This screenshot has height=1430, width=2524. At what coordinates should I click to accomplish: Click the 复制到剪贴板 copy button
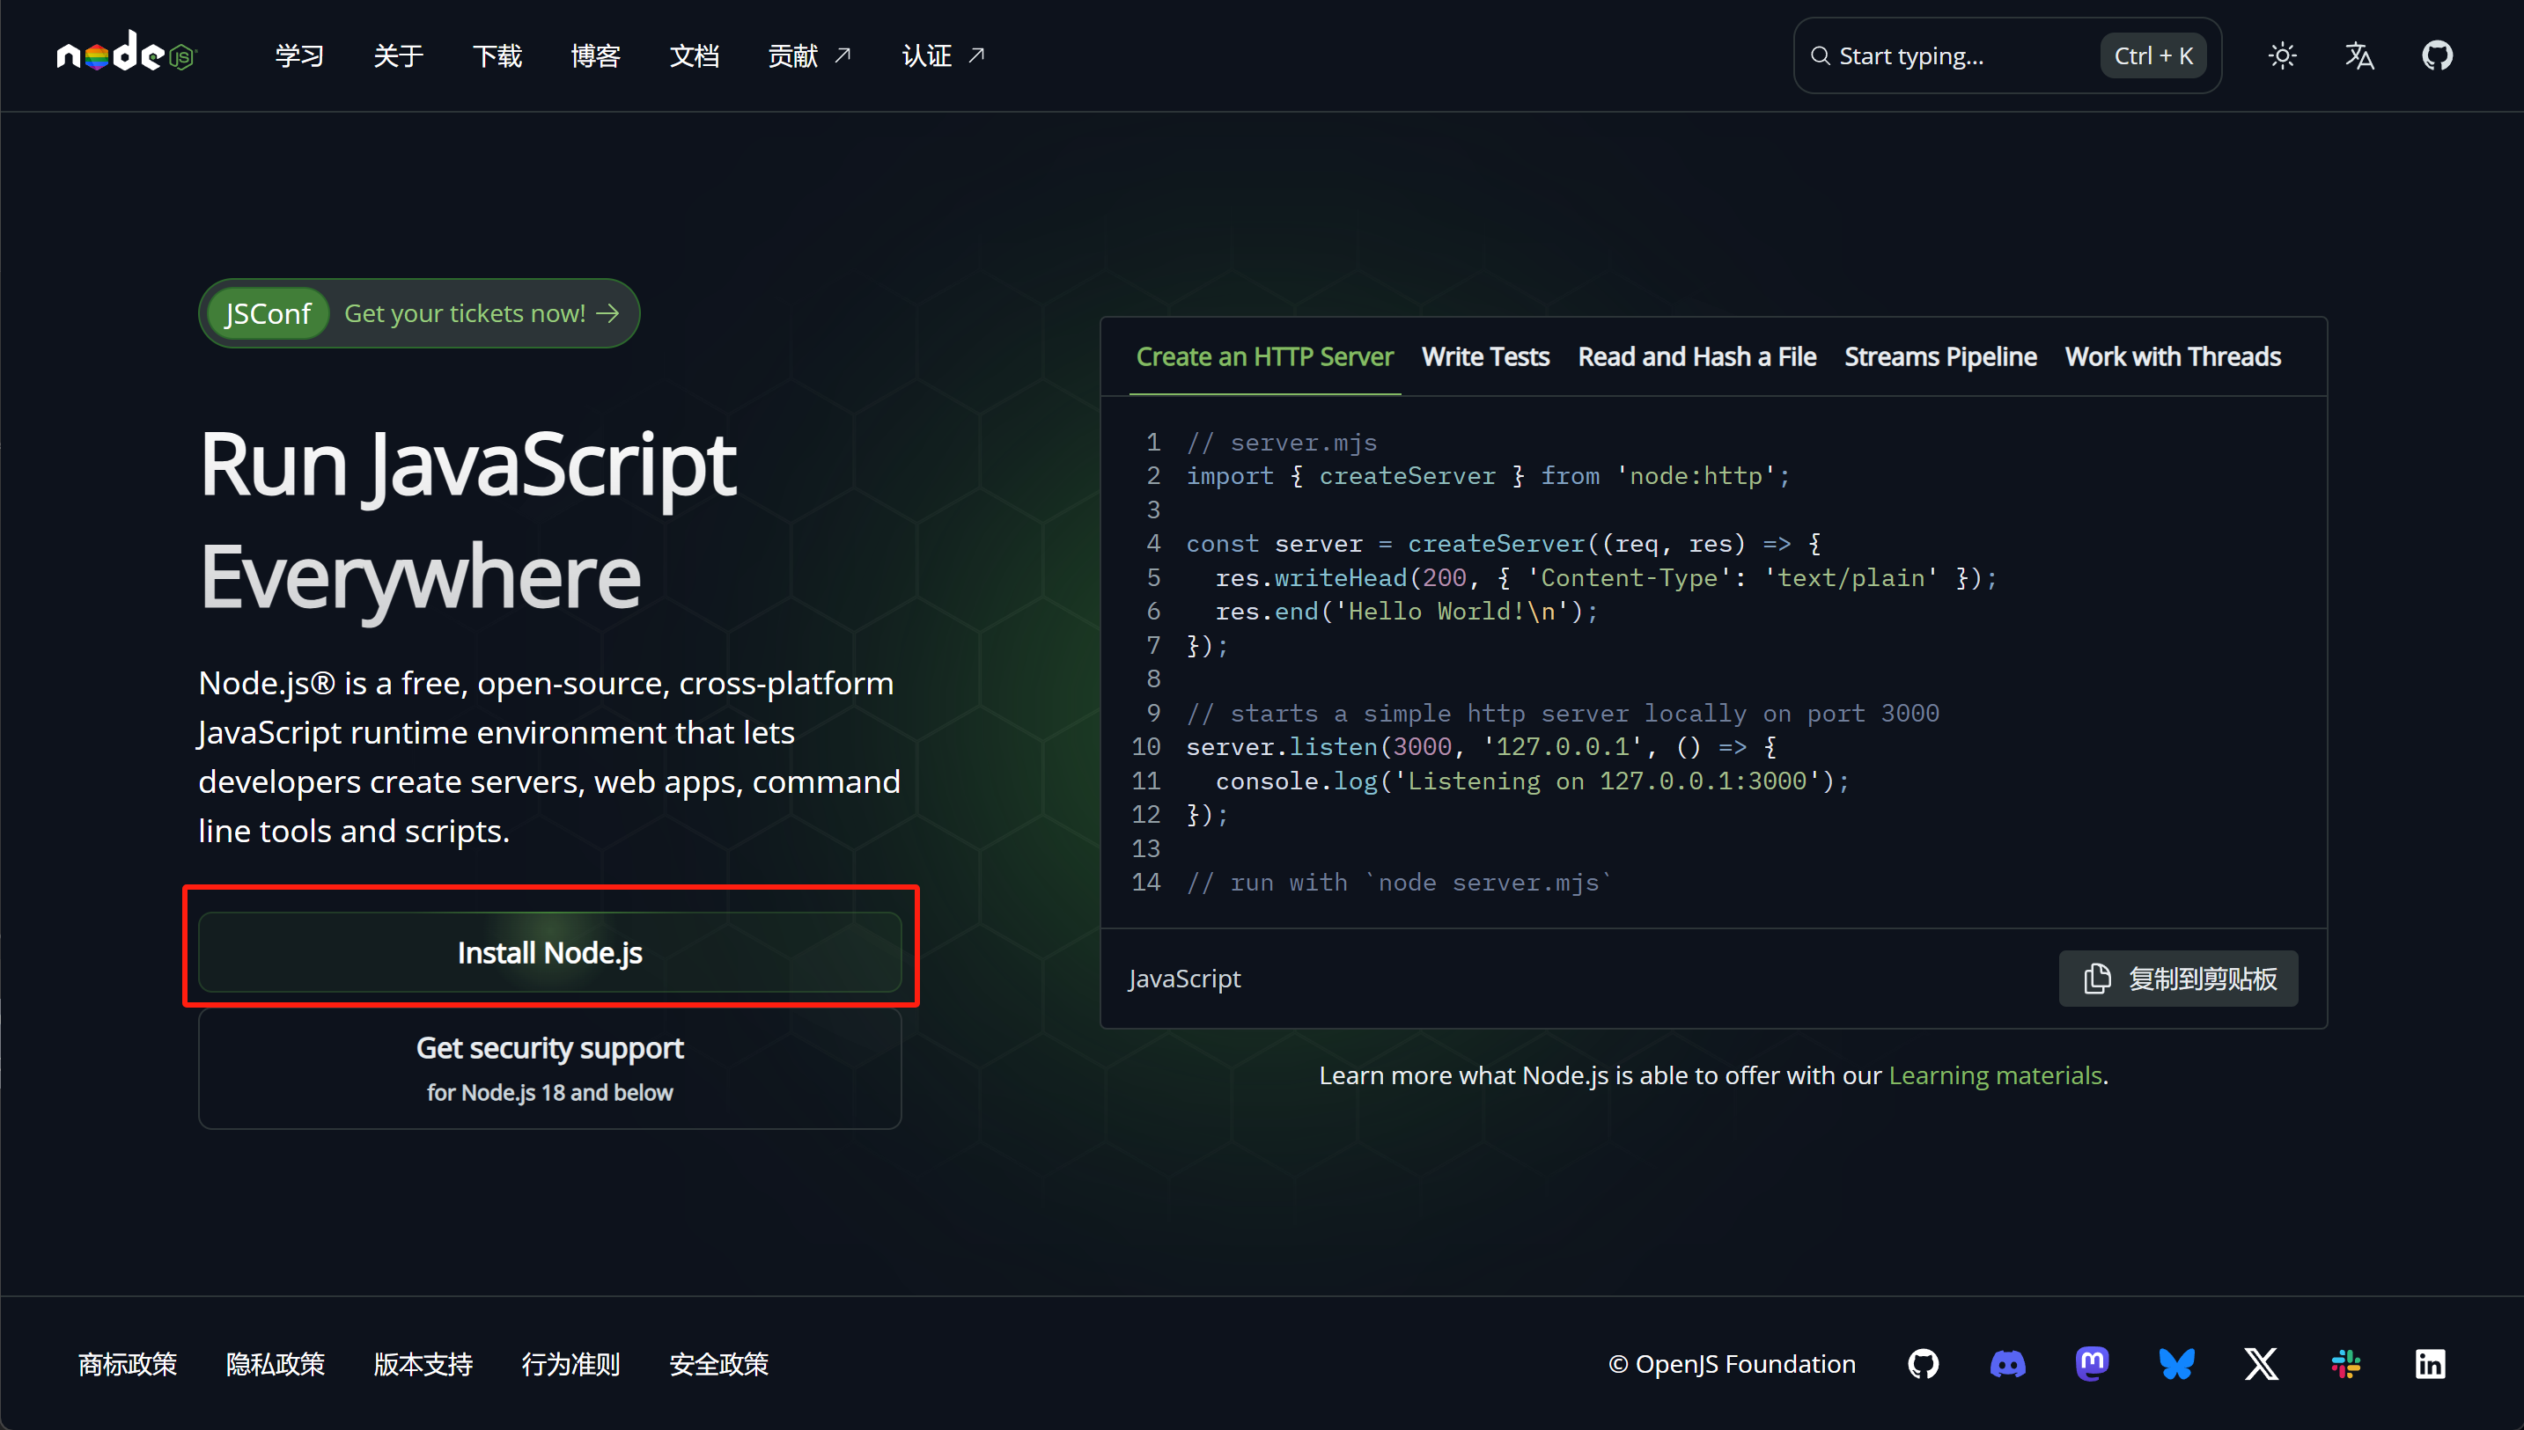pos(2178,979)
